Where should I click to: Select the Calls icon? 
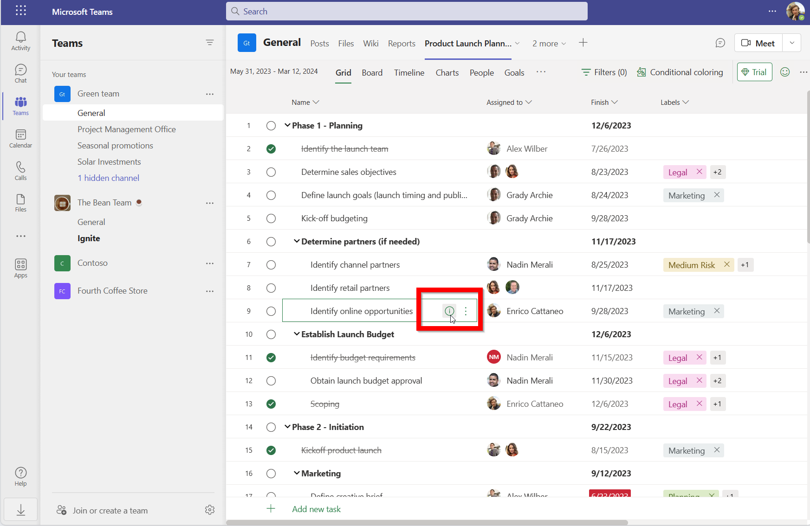20,170
